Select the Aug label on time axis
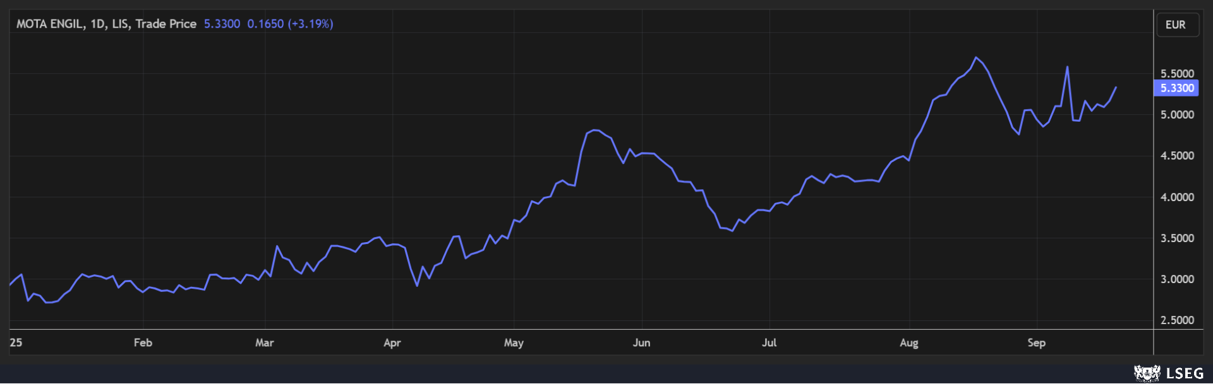Image resolution: width=1213 pixels, height=384 pixels. click(x=908, y=343)
